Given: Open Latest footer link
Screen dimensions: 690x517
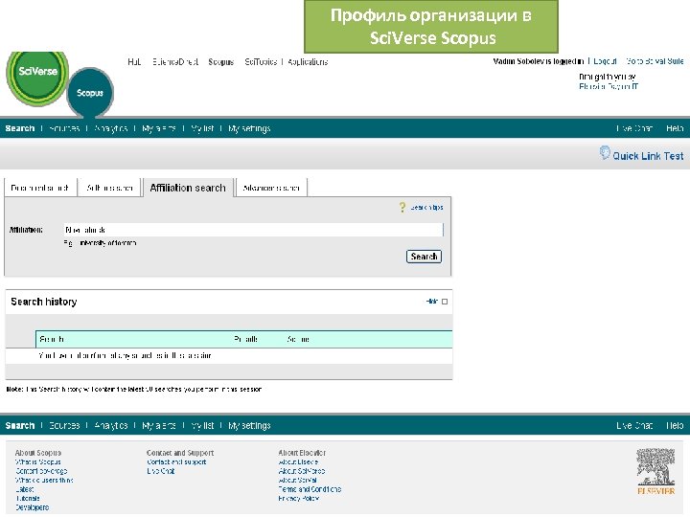Looking at the screenshot, I should coord(25,489).
